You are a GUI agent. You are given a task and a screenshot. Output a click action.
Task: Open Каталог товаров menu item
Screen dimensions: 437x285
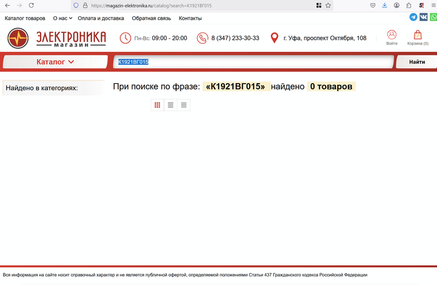coord(25,18)
